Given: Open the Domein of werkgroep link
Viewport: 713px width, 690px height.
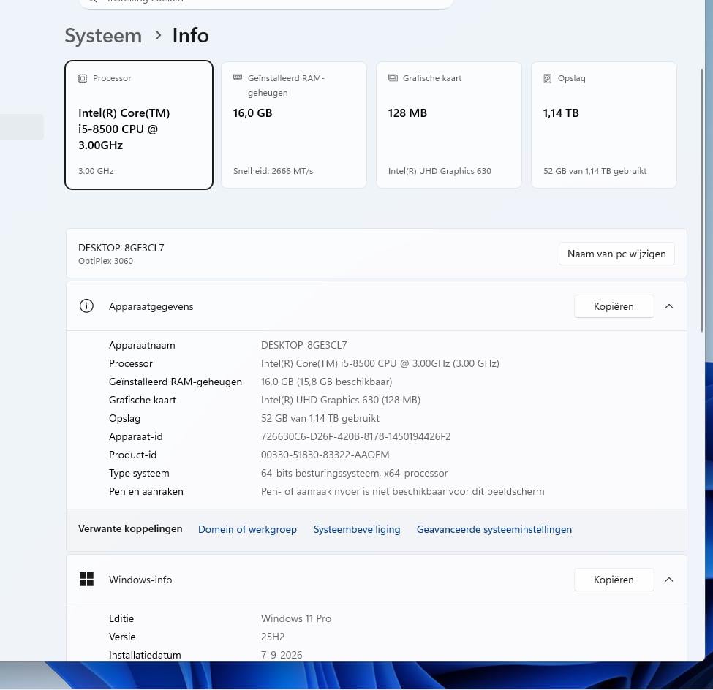Looking at the screenshot, I should pyautogui.click(x=247, y=529).
